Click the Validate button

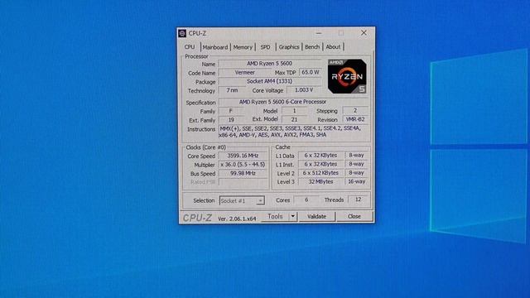click(x=316, y=217)
